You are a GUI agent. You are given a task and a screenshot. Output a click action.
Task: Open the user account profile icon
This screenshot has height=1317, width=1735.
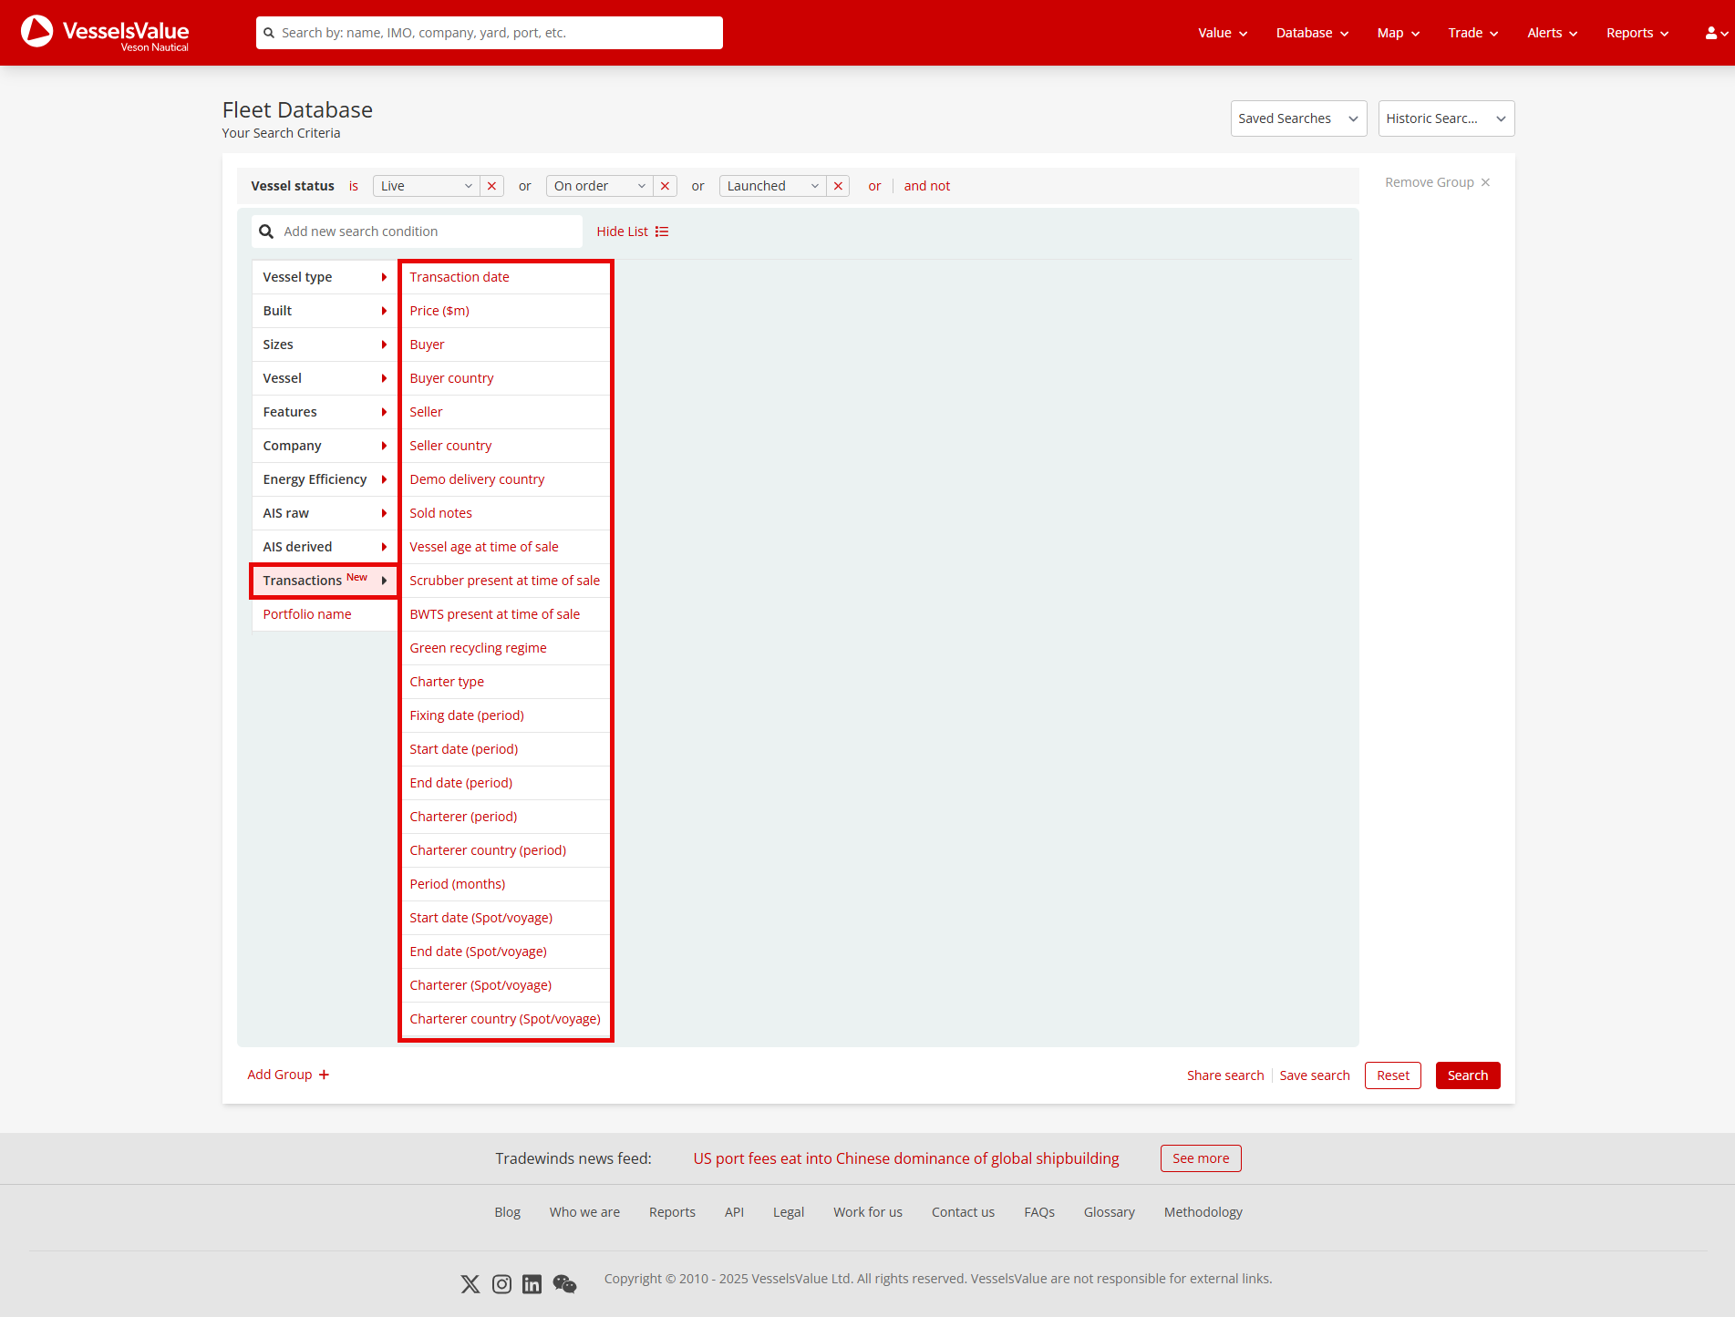[1711, 33]
